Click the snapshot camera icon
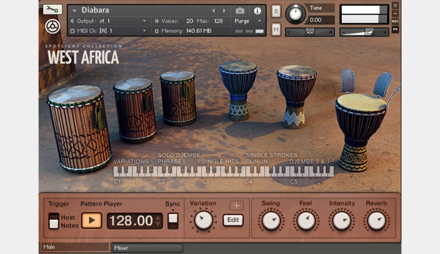The image size is (440, 254). coord(240,11)
